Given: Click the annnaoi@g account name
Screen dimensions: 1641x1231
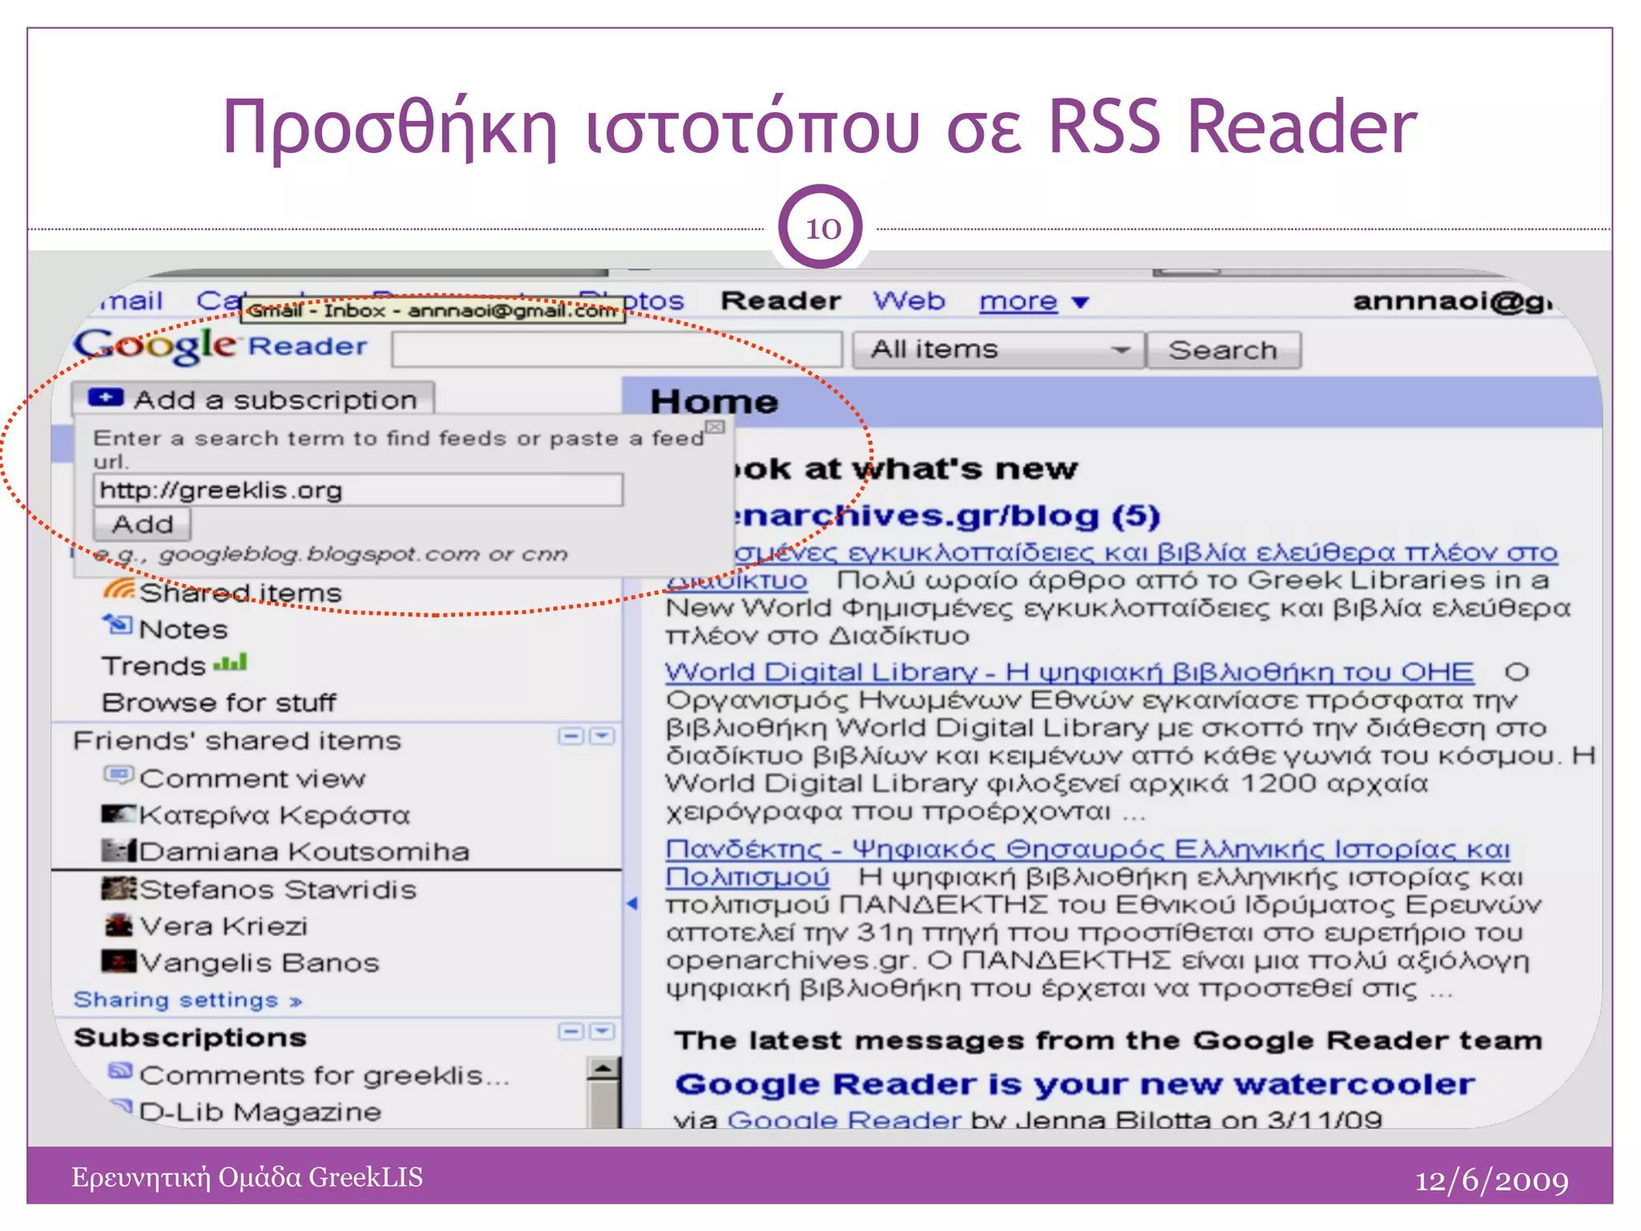Looking at the screenshot, I should pos(1453,301).
